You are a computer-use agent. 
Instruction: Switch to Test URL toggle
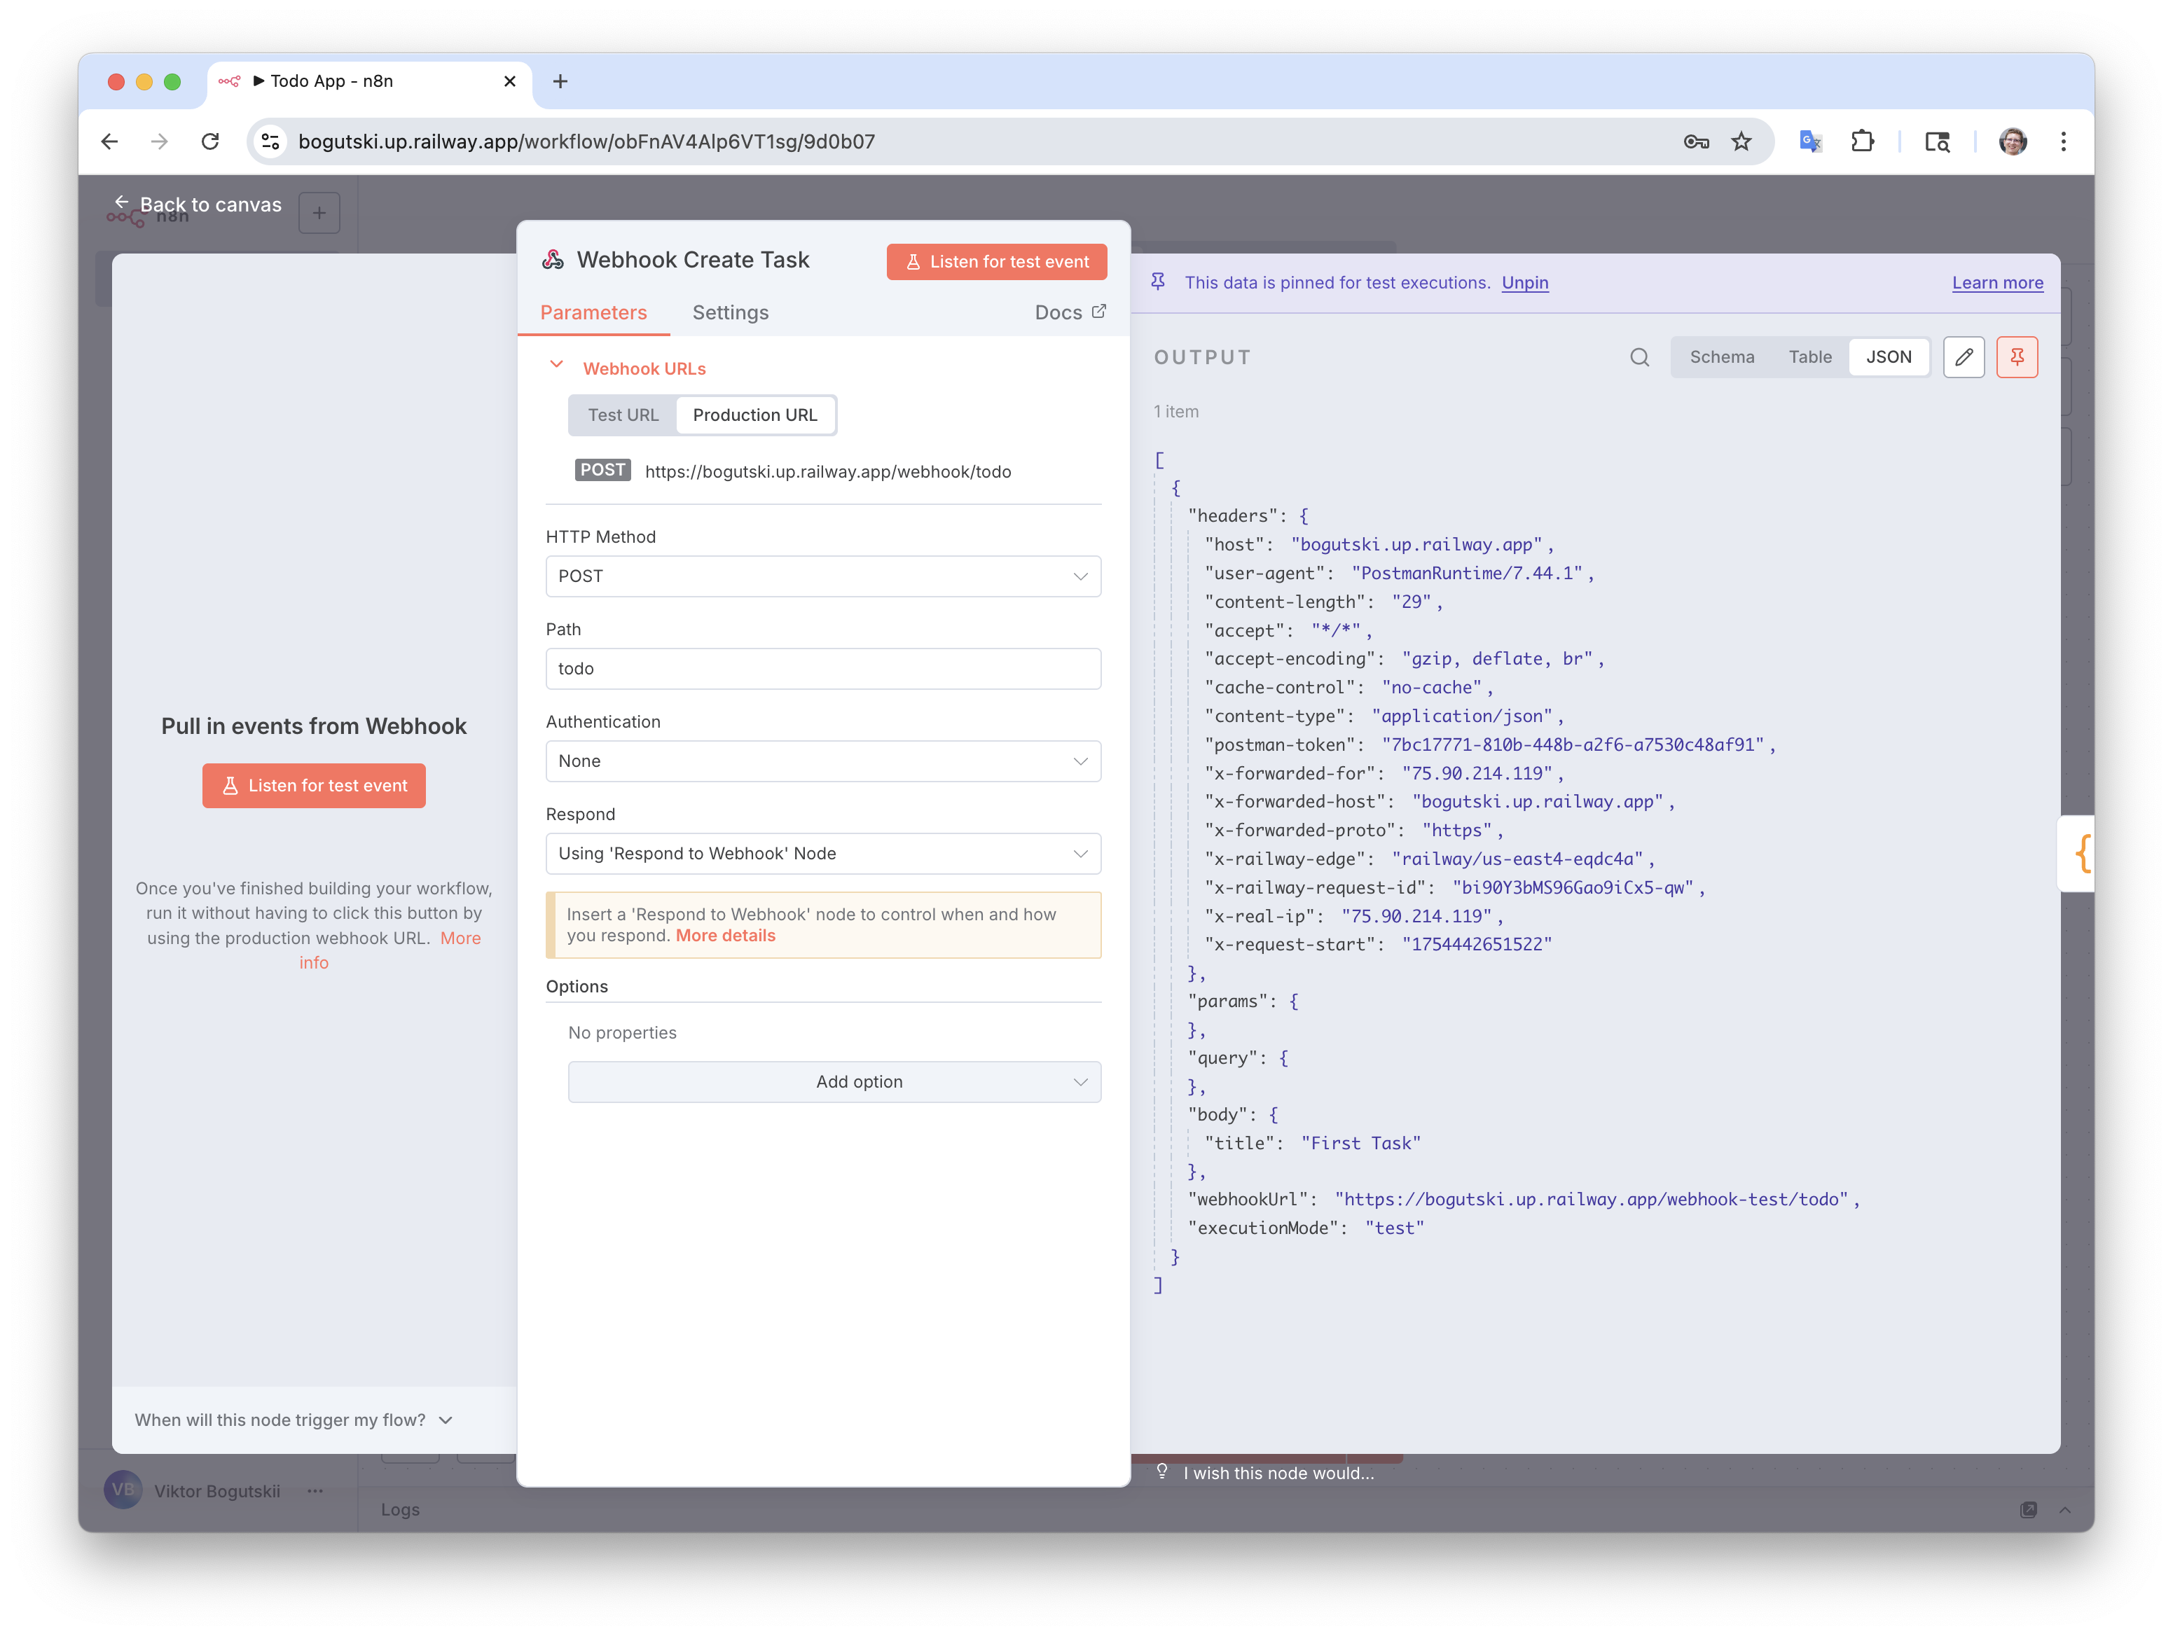(623, 415)
